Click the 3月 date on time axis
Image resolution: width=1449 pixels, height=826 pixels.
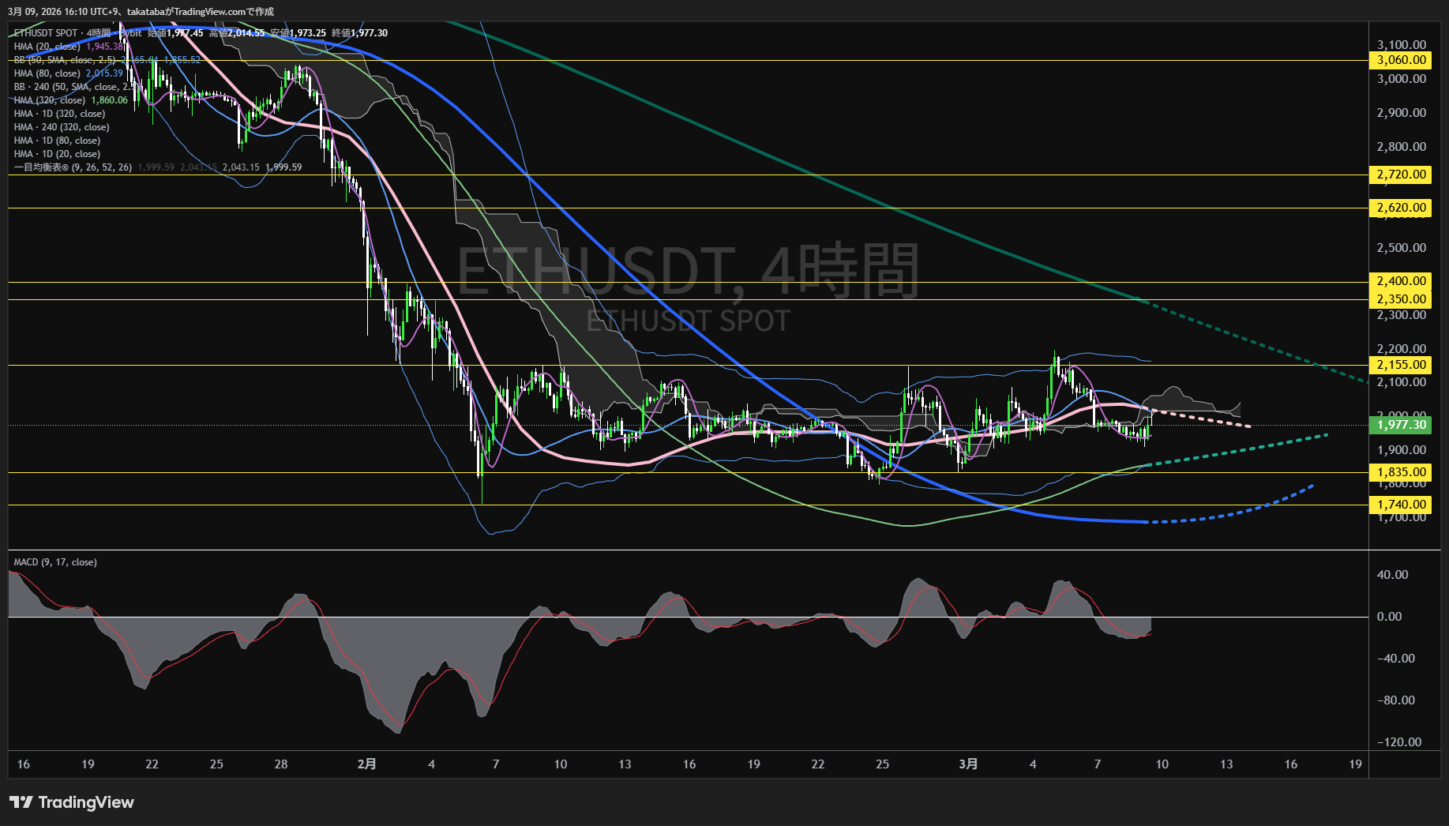pos(968,764)
